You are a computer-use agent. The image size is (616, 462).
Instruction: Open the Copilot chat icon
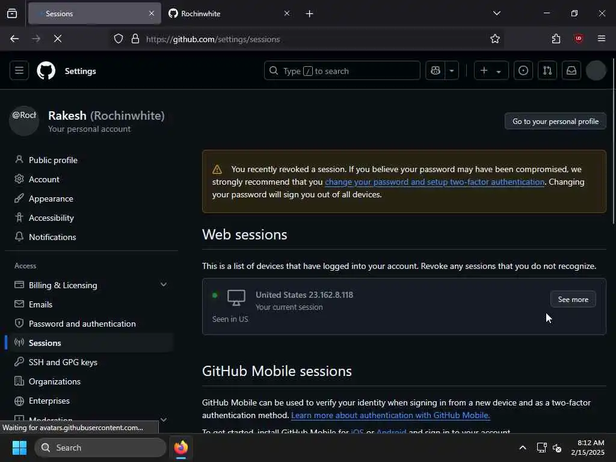(436, 71)
